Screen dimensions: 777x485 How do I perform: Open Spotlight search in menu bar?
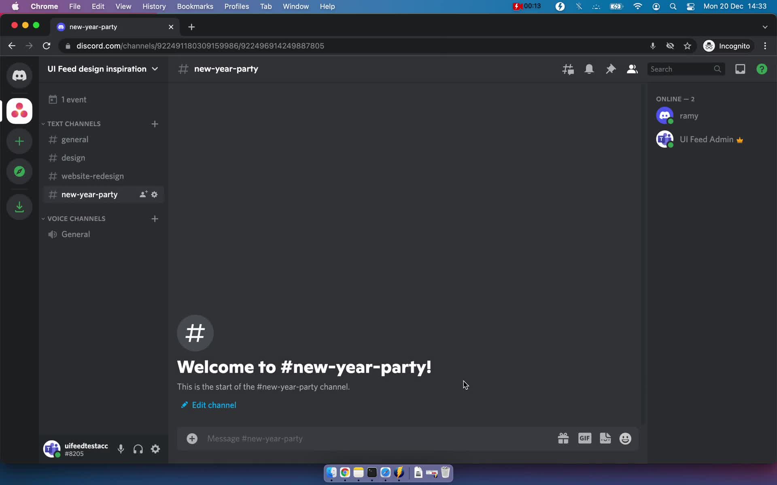(673, 6)
